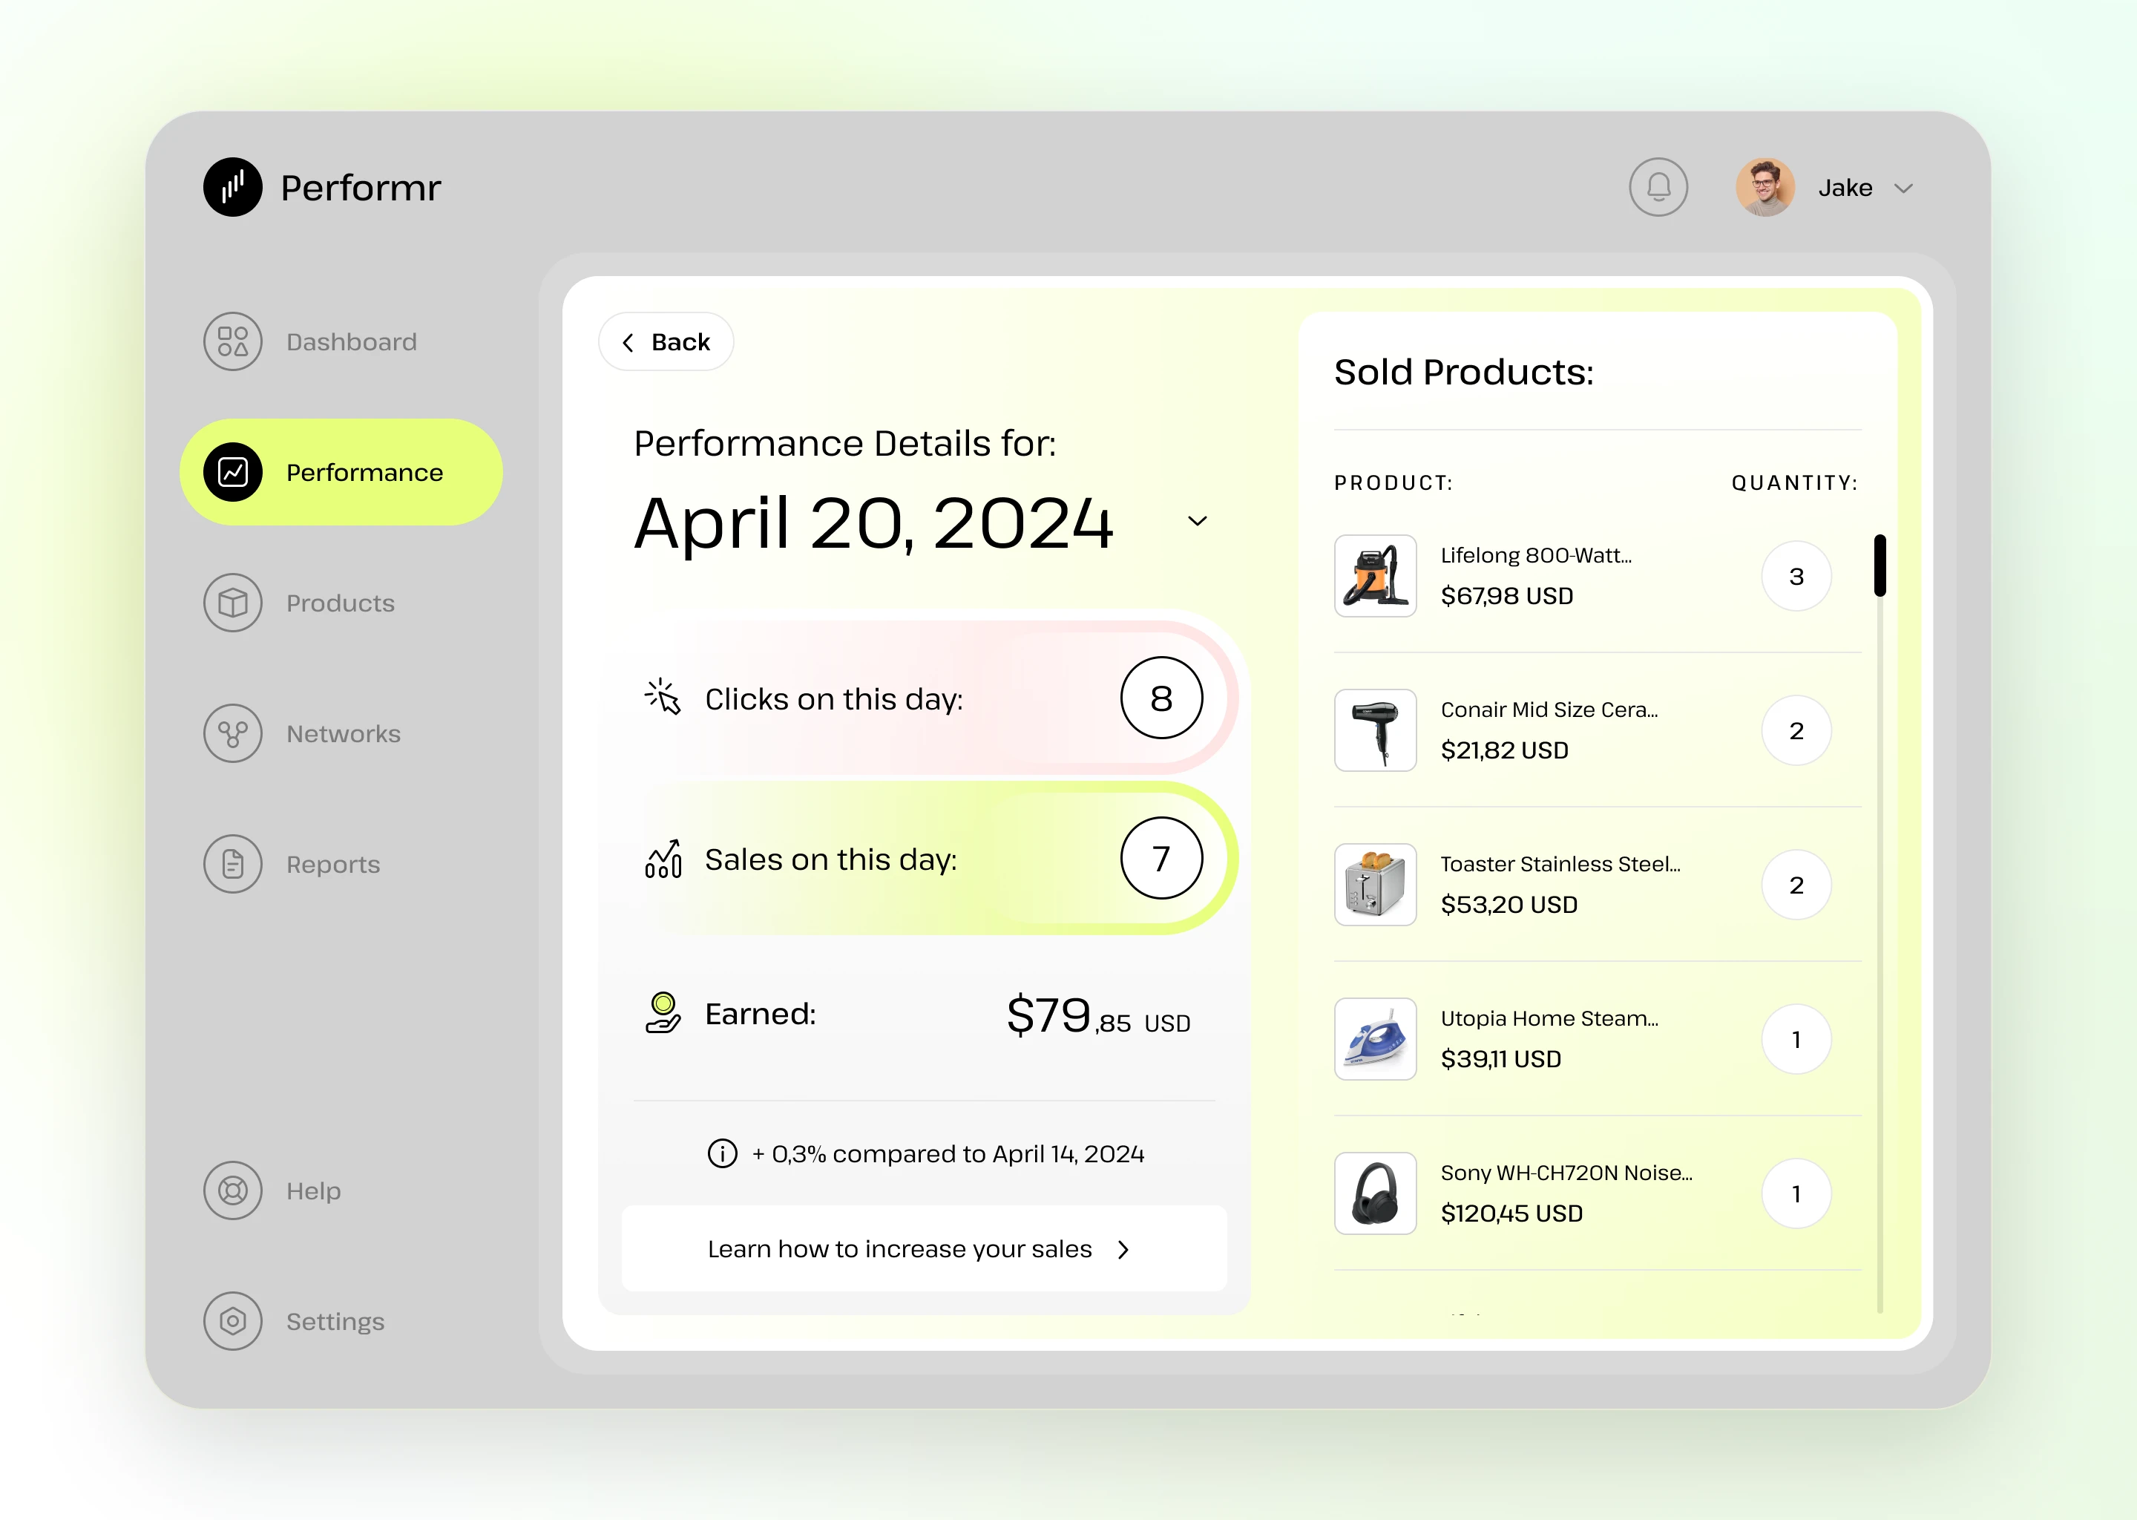Click Jake's profile avatar
The height and width of the screenshot is (1520, 2137).
[1765, 187]
